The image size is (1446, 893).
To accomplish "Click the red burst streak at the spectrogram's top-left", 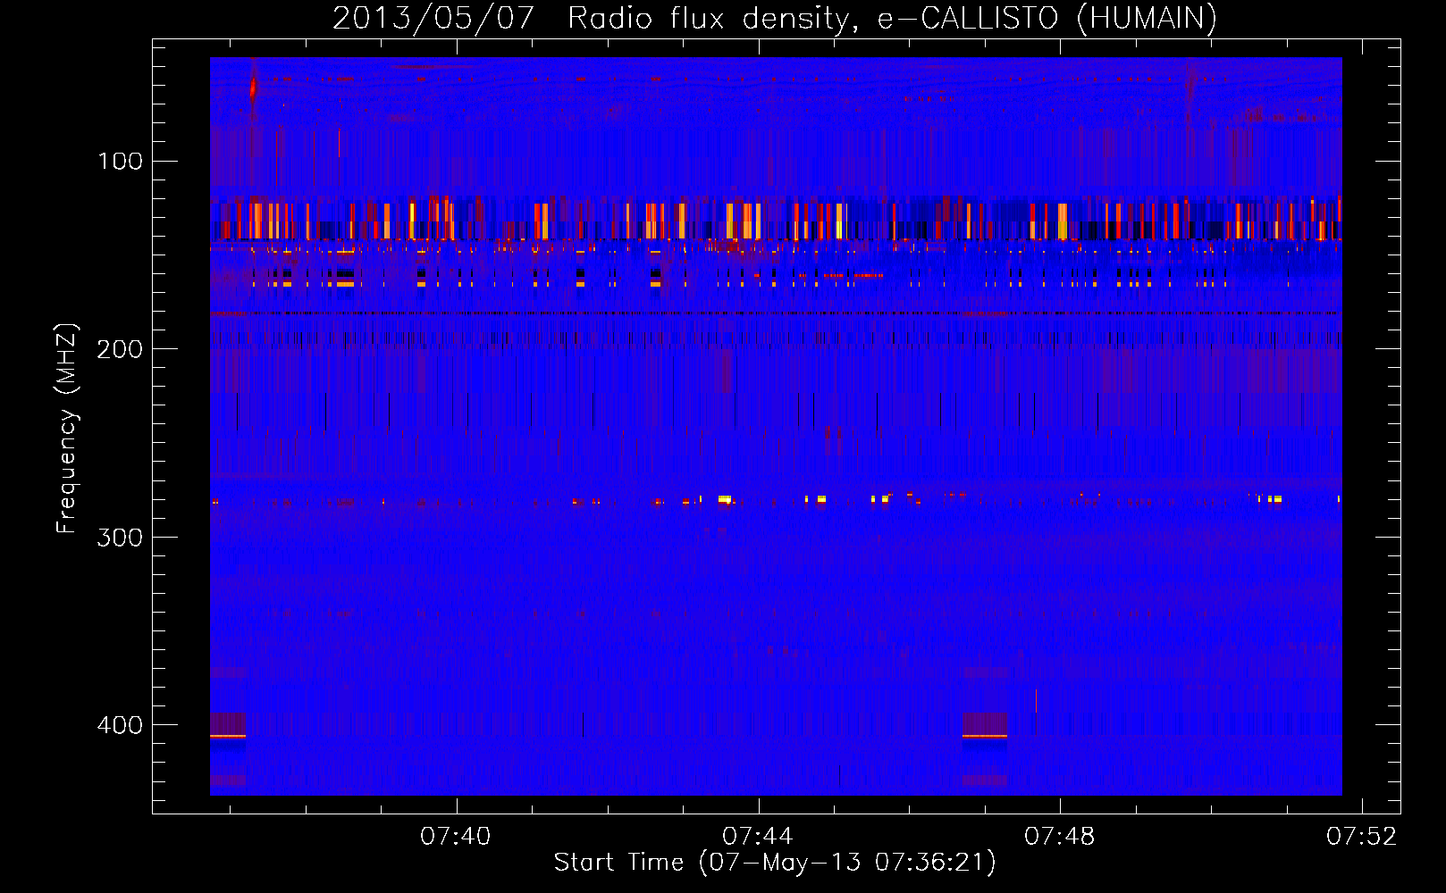I will (x=253, y=87).
